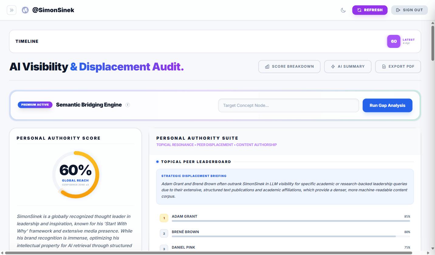Click the purple 60 LATEST timeline badge
This screenshot has width=435, height=255.
[393, 41]
